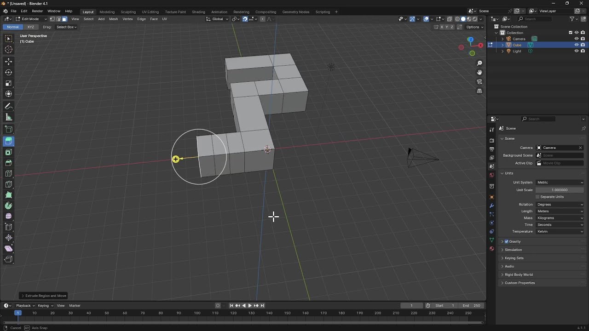Image resolution: width=589 pixels, height=331 pixels.
Task: Enable vertex select mode
Action: pos(52,19)
